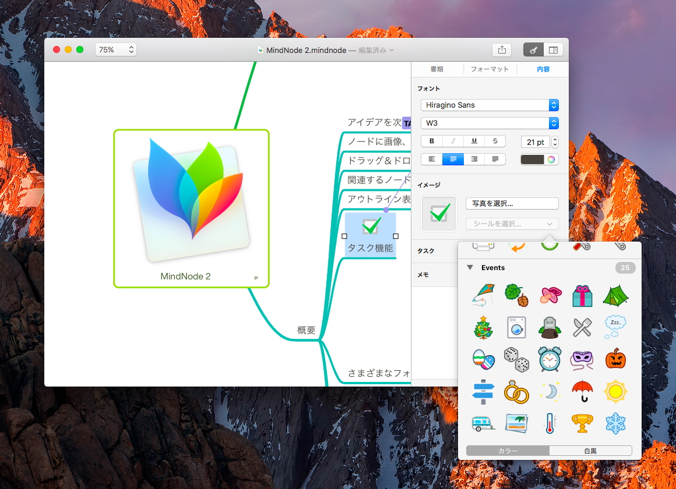Choose the sun sticker
Screen dimensions: 676x489
615,392
